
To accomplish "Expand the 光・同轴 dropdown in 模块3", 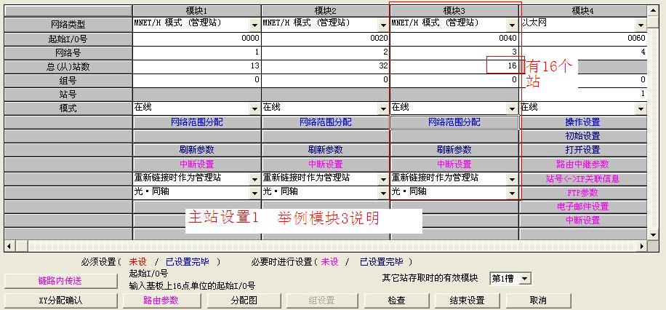I will click(512, 193).
